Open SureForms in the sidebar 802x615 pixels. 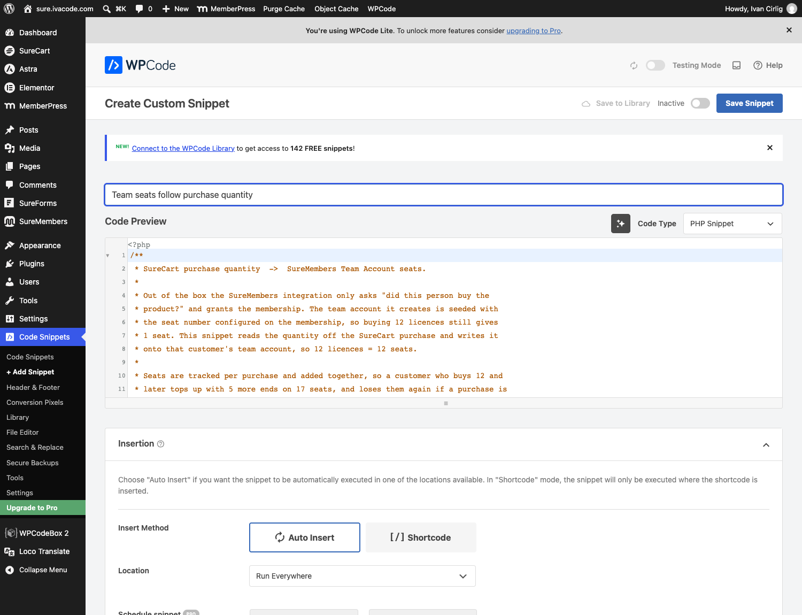(x=43, y=203)
